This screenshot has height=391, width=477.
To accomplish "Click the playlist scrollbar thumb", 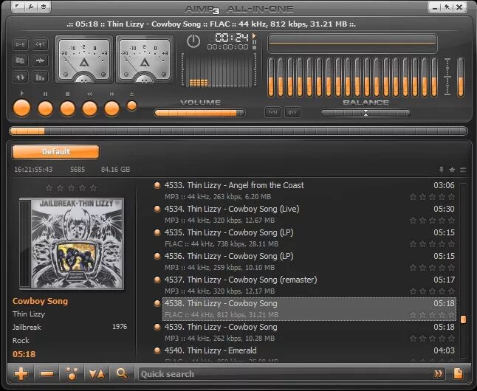I will [x=463, y=319].
